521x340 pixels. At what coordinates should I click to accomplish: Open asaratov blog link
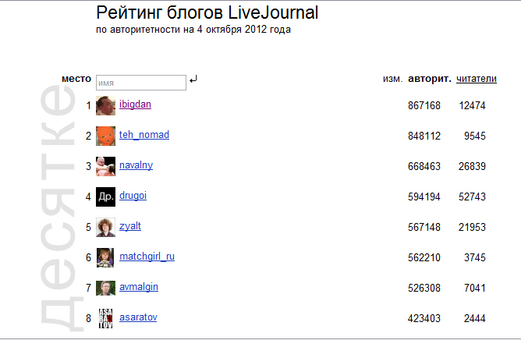coord(137,317)
